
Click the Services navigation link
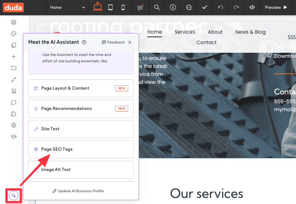(185, 32)
